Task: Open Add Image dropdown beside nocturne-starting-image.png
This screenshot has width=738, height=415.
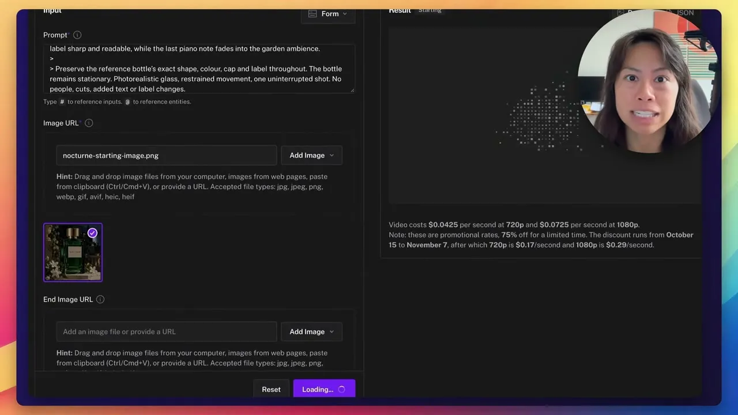Action: tap(311, 156)
